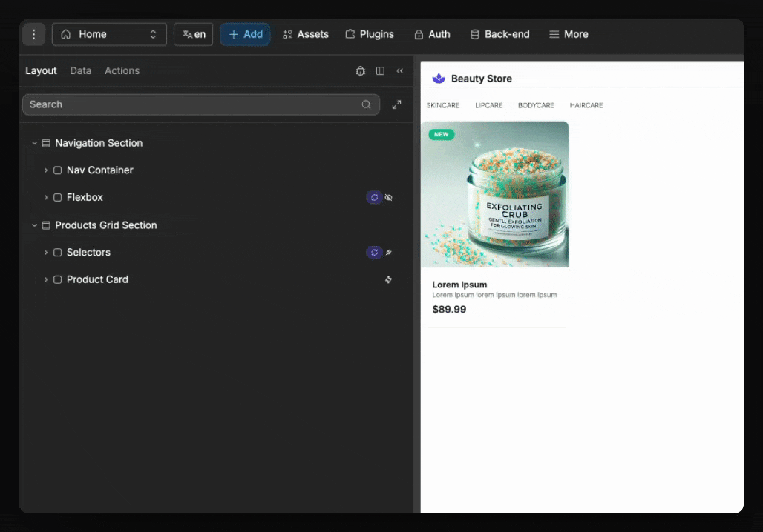
Task: Expand the Nav Container tree node
Action: (x=46, y=170)
